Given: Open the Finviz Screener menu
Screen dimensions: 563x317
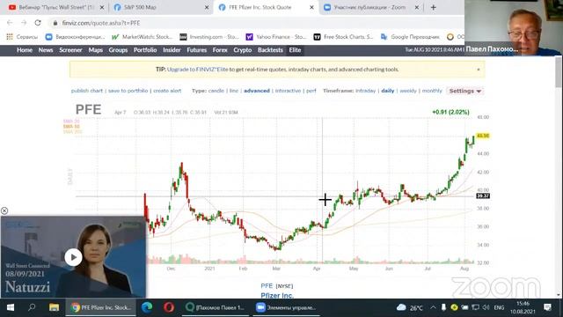Looking at the screenshot, I should [70, 50].
